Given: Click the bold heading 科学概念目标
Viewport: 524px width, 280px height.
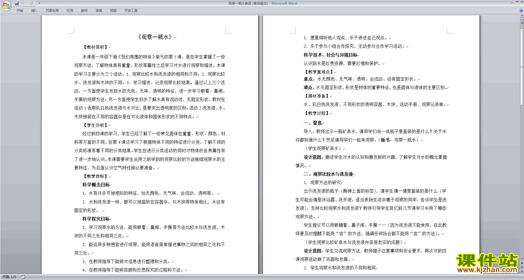Looking at the screenshot, I should (x=96, y=185).
